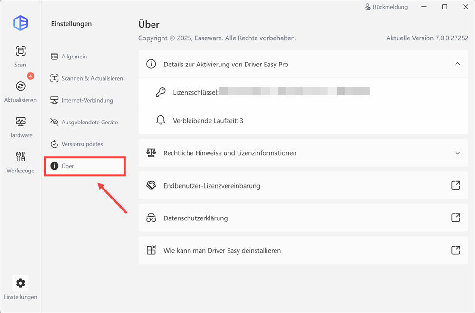The height and width of the screenshot is (313, 475).
Task: Click the Scannen & Aktualisieren icon
Action: point(55,78)
